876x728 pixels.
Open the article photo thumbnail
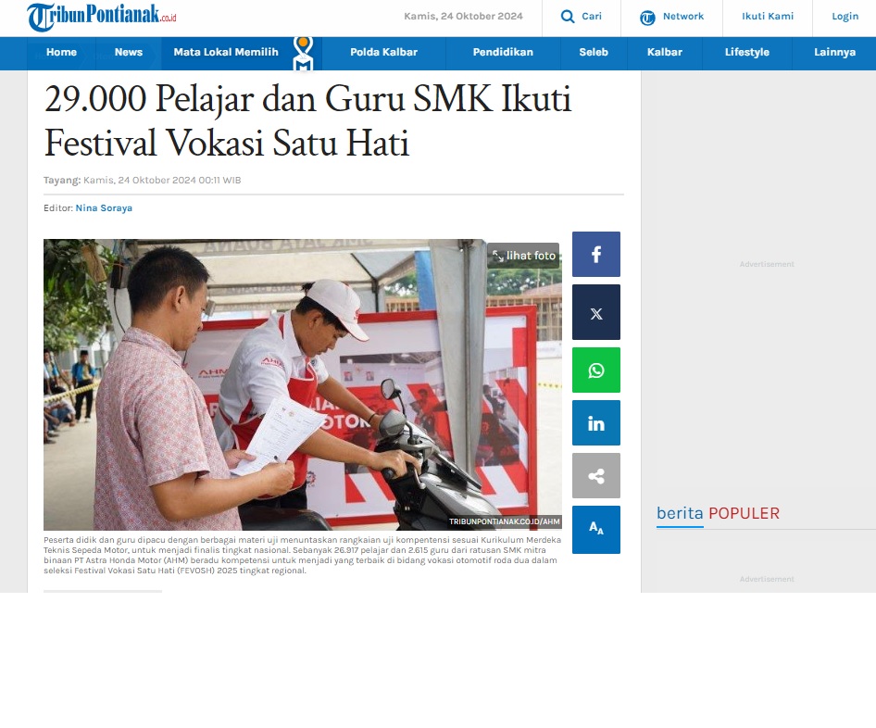tap(303, 385)
